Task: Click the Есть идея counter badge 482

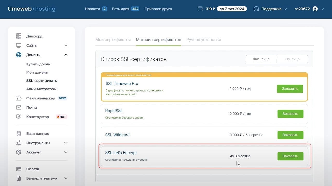Action: tap(135, 9)
